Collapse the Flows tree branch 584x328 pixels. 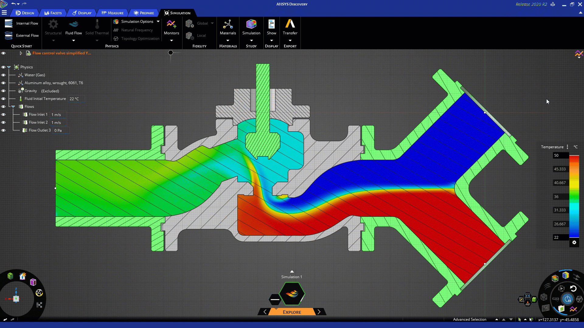[13, 106]
